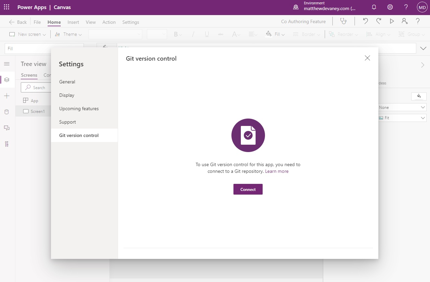Open the Advanced tools panel icon
The width and height of the screenshot is (430, 282).
(x=7, y=144)
